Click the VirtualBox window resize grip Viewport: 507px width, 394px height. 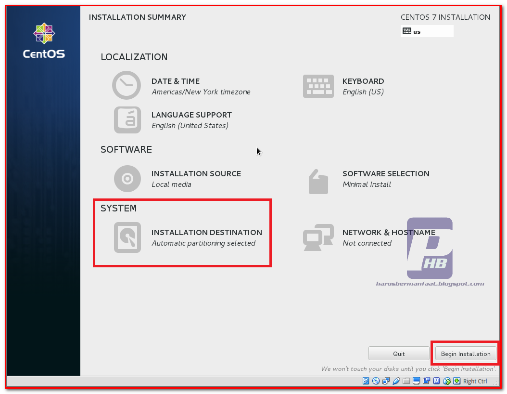(496, 382)
